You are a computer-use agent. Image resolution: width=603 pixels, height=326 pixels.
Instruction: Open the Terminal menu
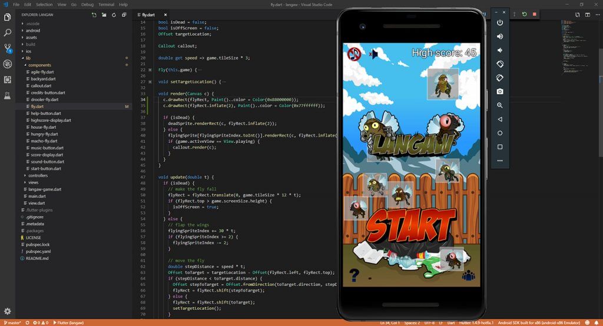click(x=106, y=4)
